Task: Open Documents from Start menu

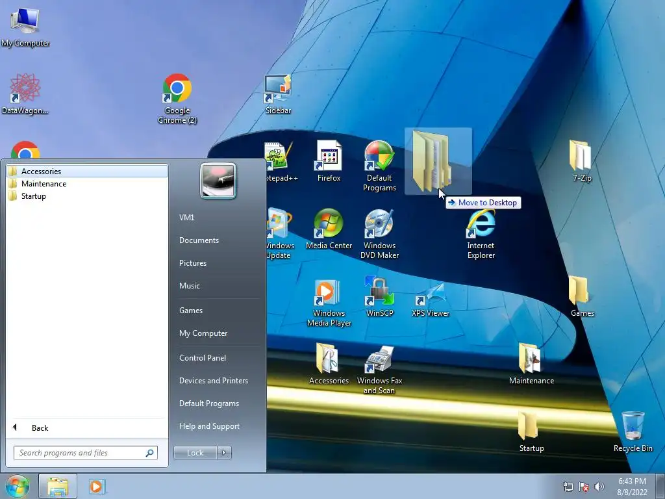Action: pos(199,240)
